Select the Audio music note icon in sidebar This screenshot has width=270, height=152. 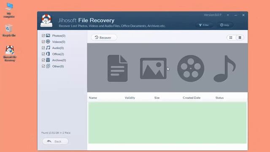pos(48,48)
